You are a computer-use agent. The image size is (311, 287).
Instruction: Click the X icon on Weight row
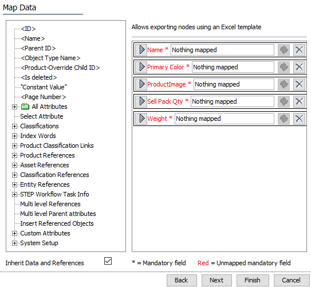[299, 119]
